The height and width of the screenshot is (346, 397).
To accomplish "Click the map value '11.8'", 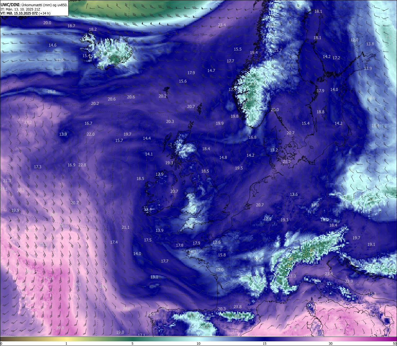I will point(51,92).
